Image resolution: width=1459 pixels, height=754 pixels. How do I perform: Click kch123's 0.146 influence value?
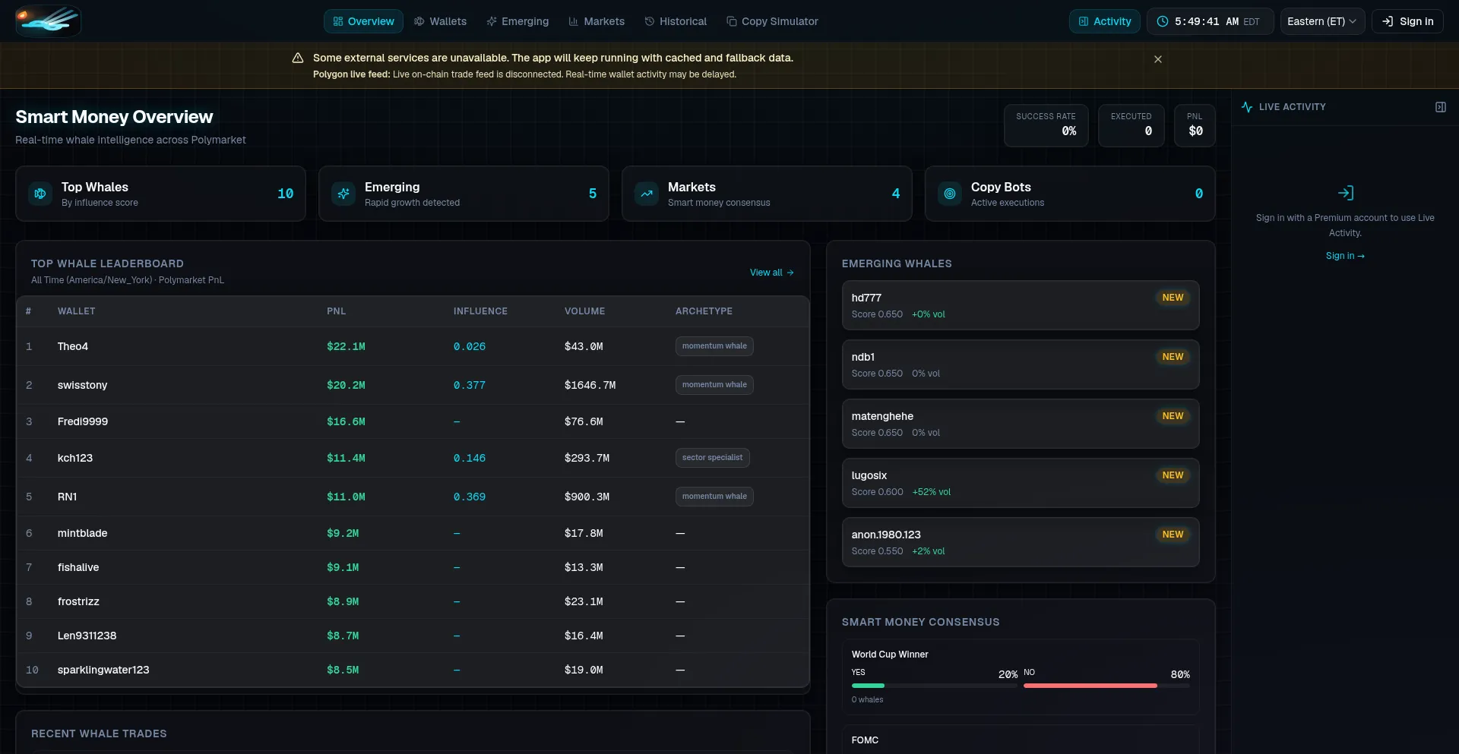(470, 458)
